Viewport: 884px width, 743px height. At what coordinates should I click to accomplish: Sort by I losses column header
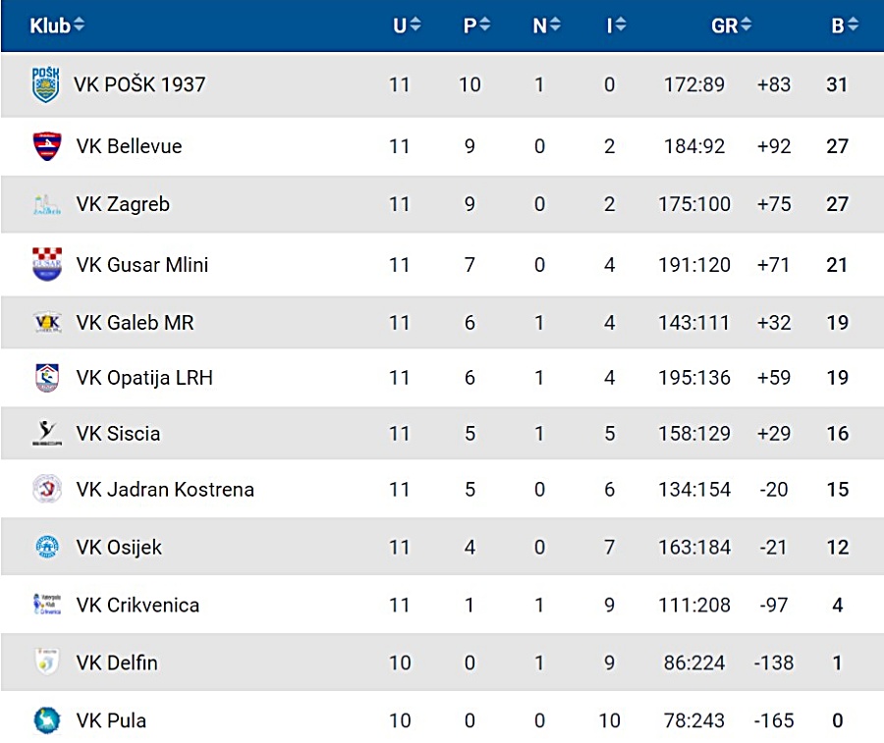coord(616,26)
